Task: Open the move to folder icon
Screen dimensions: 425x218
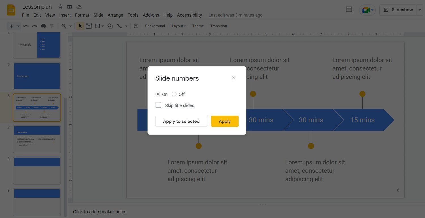Action: (x=69, y=7)
